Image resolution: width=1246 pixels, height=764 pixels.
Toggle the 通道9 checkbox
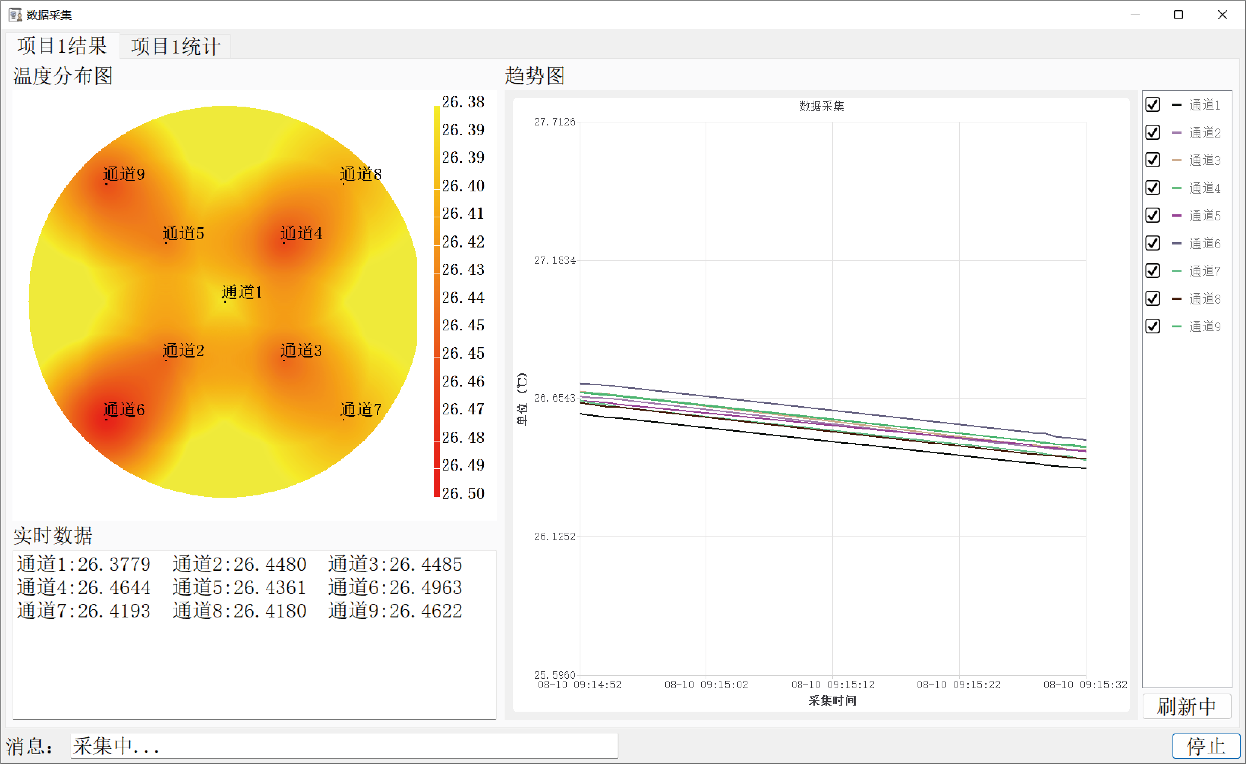[1152, 326]
